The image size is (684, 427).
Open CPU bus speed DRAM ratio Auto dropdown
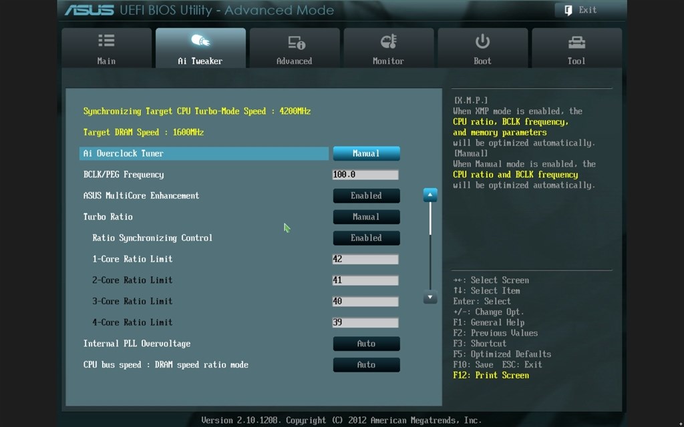367,365
